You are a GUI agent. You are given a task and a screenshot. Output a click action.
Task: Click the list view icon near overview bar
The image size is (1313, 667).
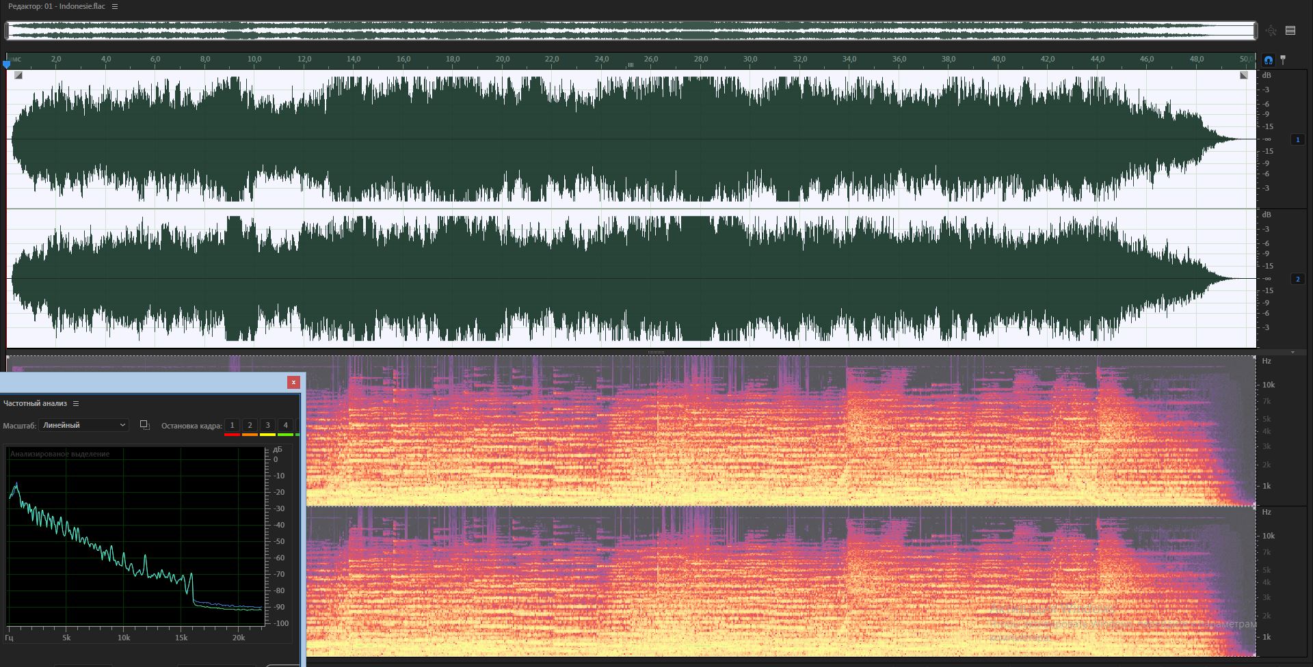pos(1290,31)
